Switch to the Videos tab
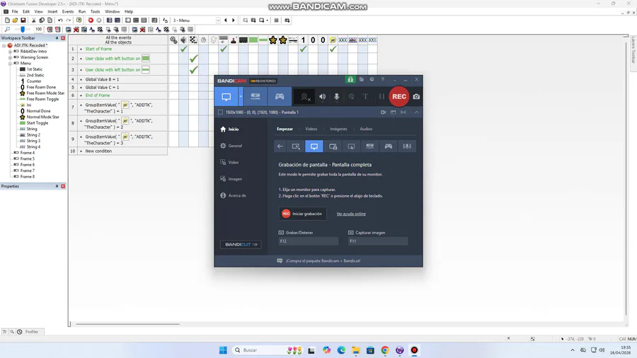This screenshot has height=358, width=637. pos(311,129)
